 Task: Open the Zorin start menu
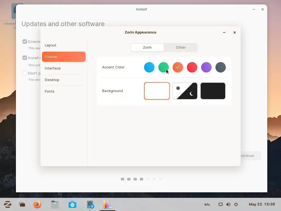8,204
